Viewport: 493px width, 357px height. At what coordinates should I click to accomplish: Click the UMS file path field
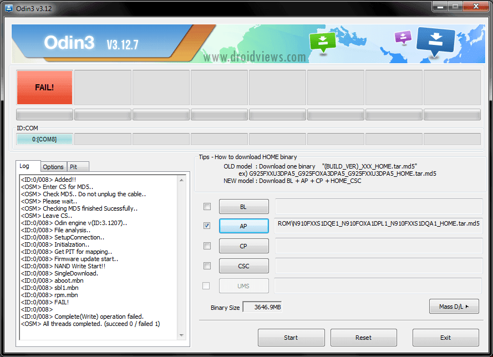(x=378, y=285)
